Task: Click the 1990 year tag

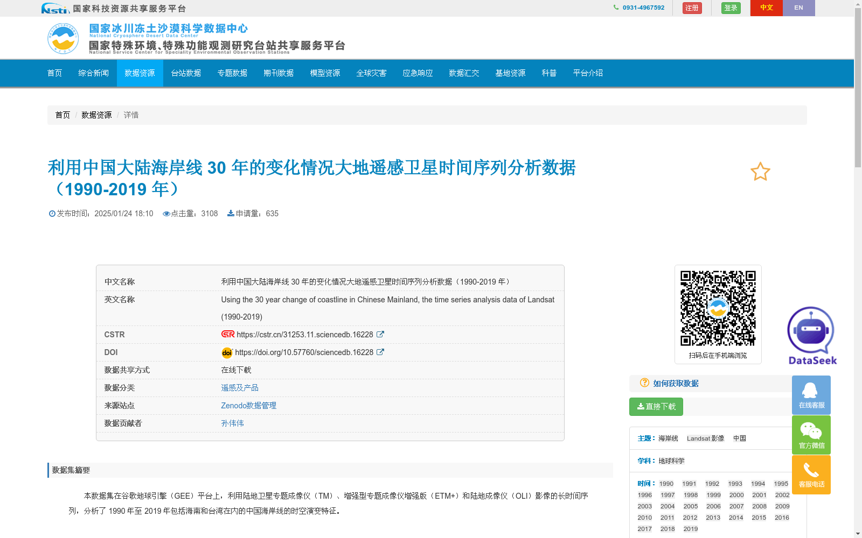Action: point(666,484)
